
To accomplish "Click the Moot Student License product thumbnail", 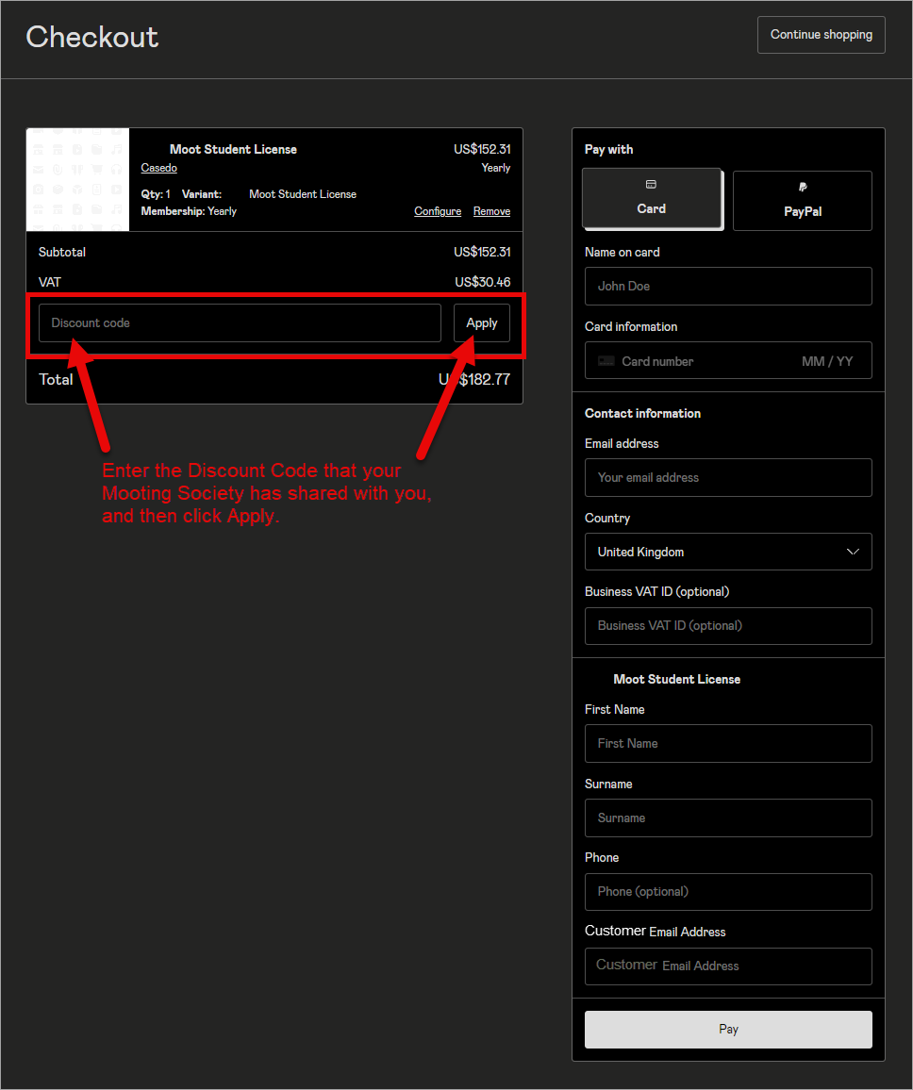I will (x=78, y=179).
